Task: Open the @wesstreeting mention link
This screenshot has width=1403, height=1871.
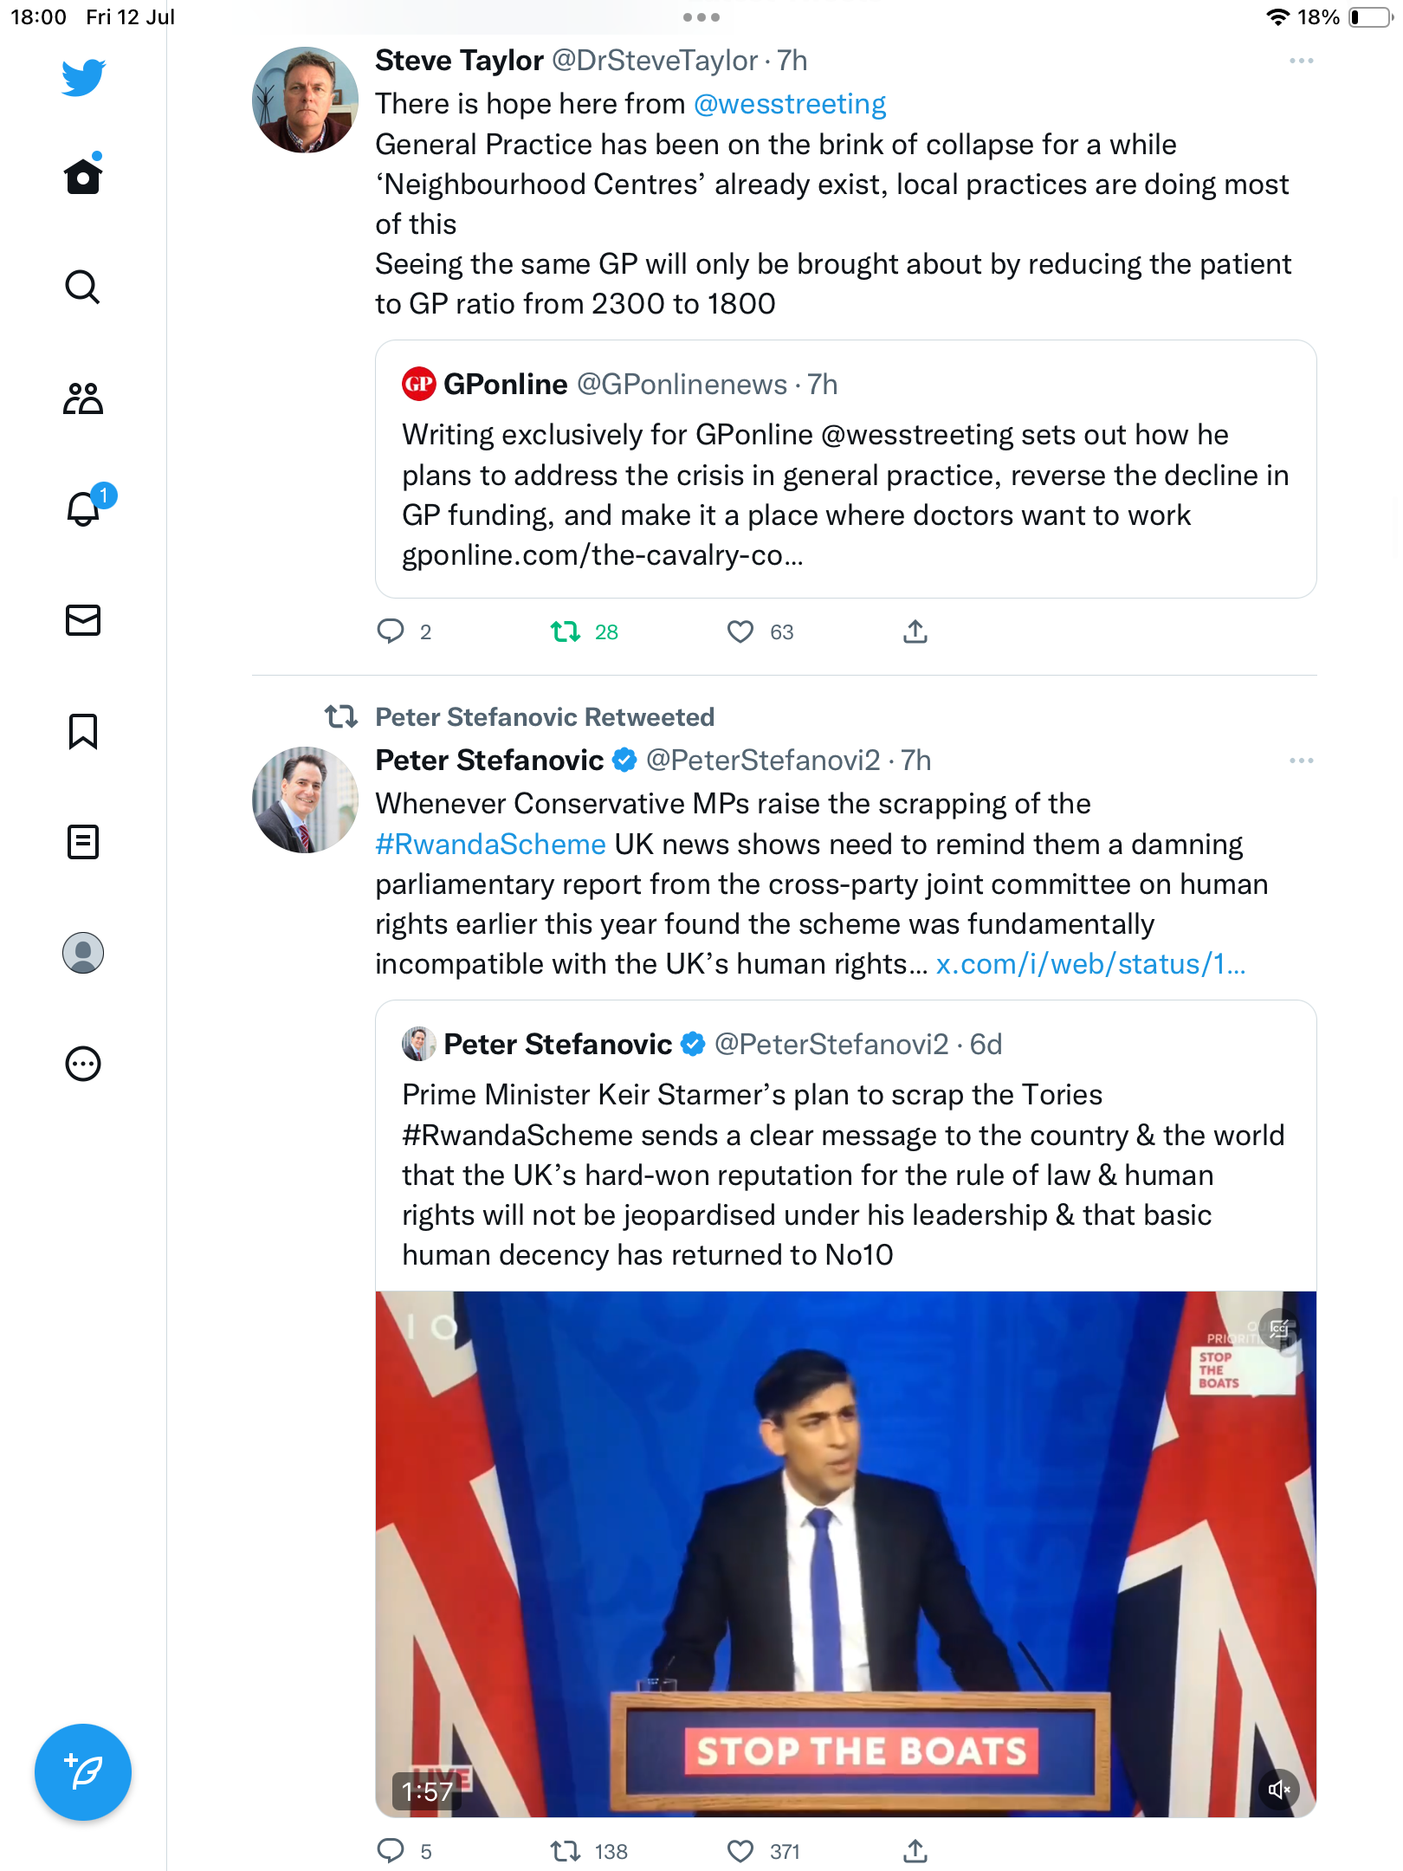Action: (x=790, y=104)
